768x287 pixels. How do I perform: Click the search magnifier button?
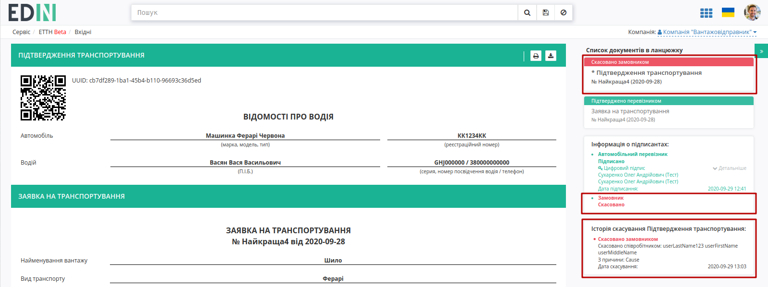pyautogui.click(x=527, y=12)
